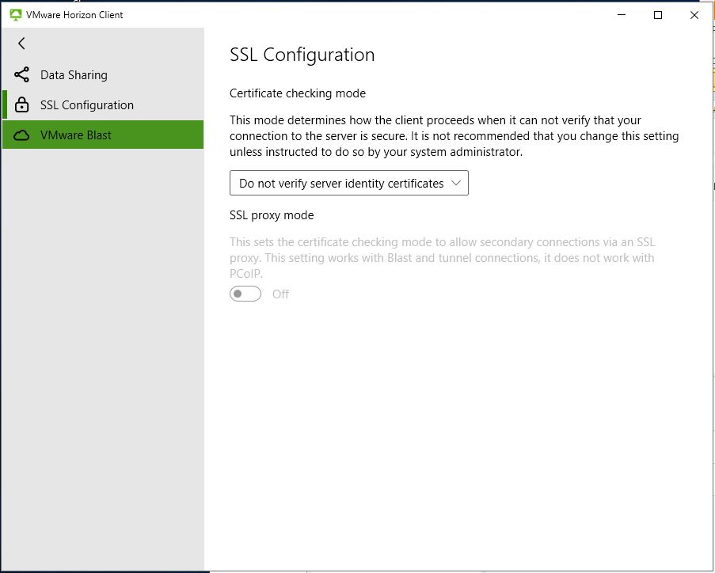
Task: Close the VMware Horizon Client window
Action: pos(694,14)
